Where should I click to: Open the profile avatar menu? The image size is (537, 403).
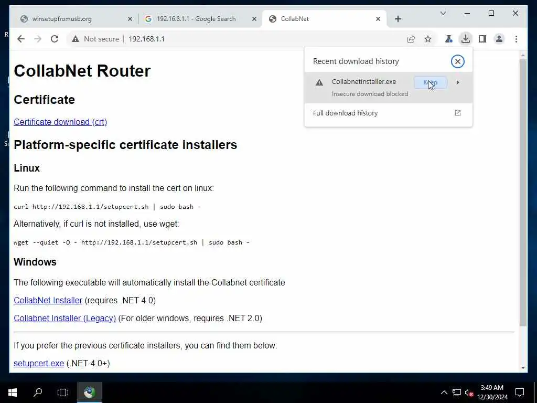click(x=499, y=39)
